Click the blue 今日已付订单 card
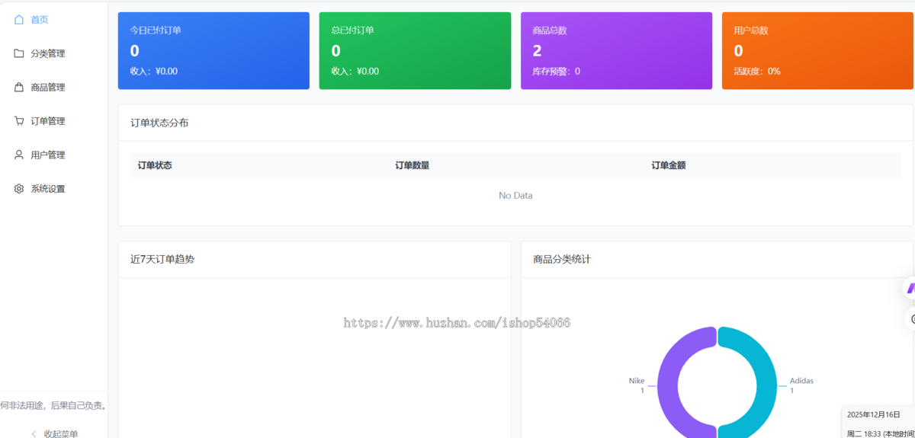This screenshot has height=438, width=915. pyautogui.click(x=213, y=51)
